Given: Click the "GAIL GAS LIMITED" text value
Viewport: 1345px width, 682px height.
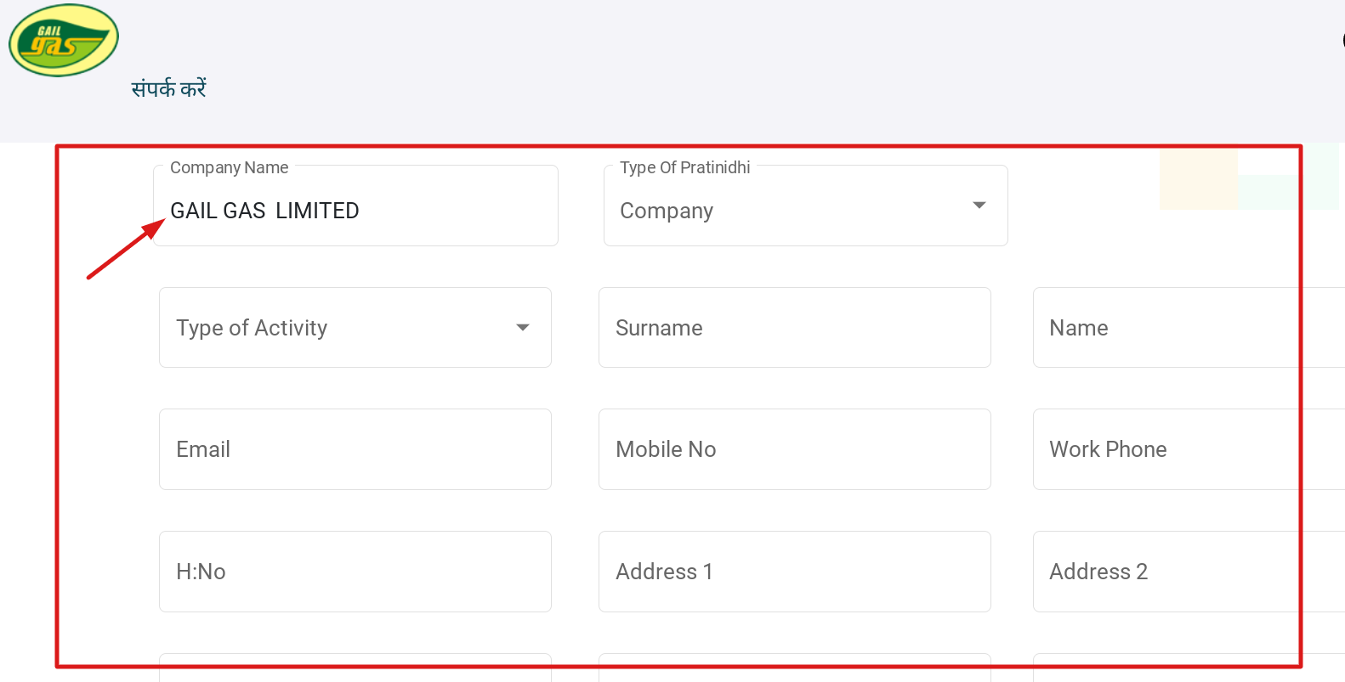Looking at the screenshot, I should (x=264, y=211).
